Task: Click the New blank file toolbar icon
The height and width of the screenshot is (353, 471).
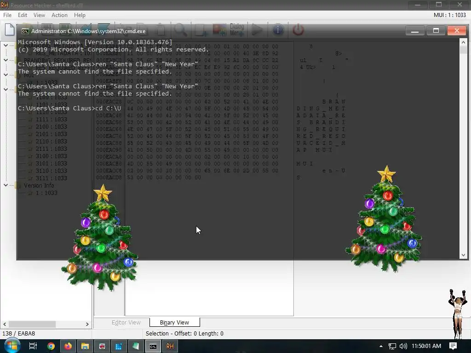Action: (10, 29)
